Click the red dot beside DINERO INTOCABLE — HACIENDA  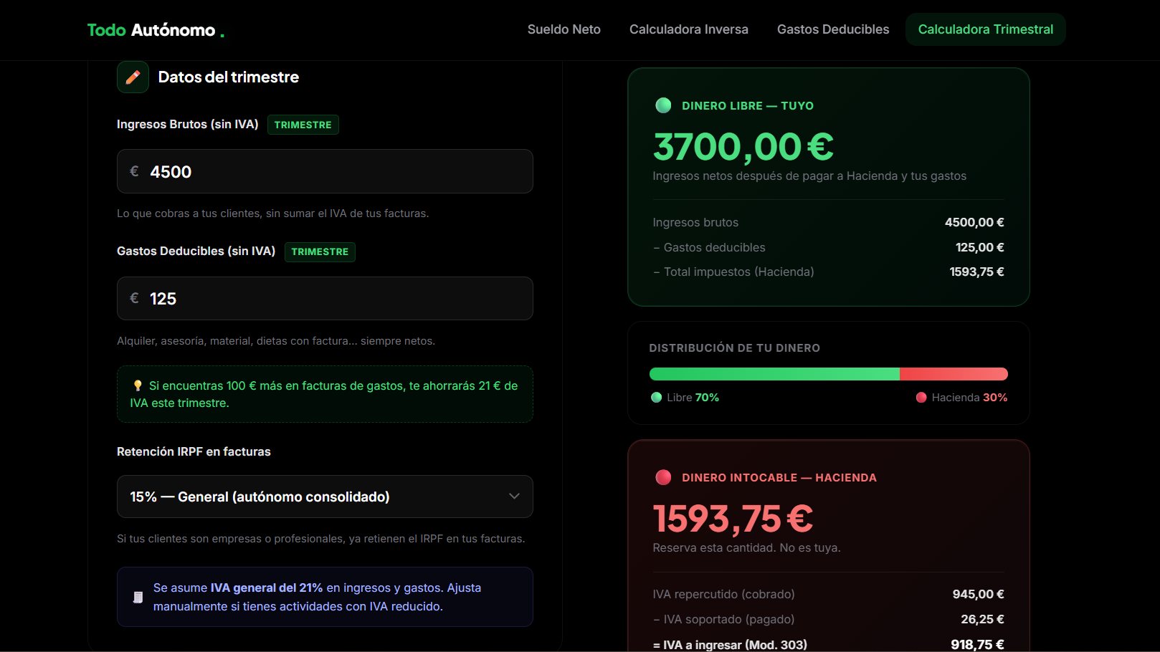664,477
